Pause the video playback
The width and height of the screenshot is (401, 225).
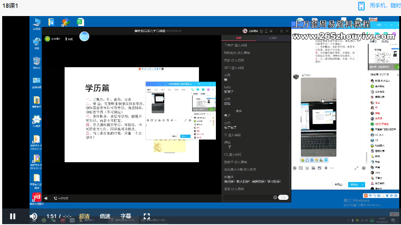tap(13, 216)
